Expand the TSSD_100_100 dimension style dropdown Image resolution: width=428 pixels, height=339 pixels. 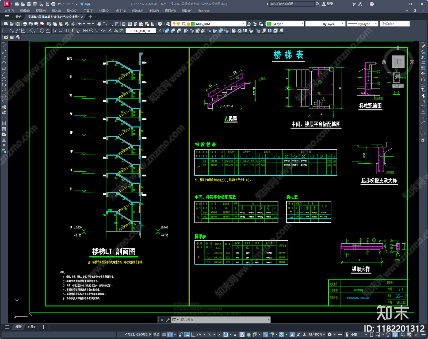point(154,31)
